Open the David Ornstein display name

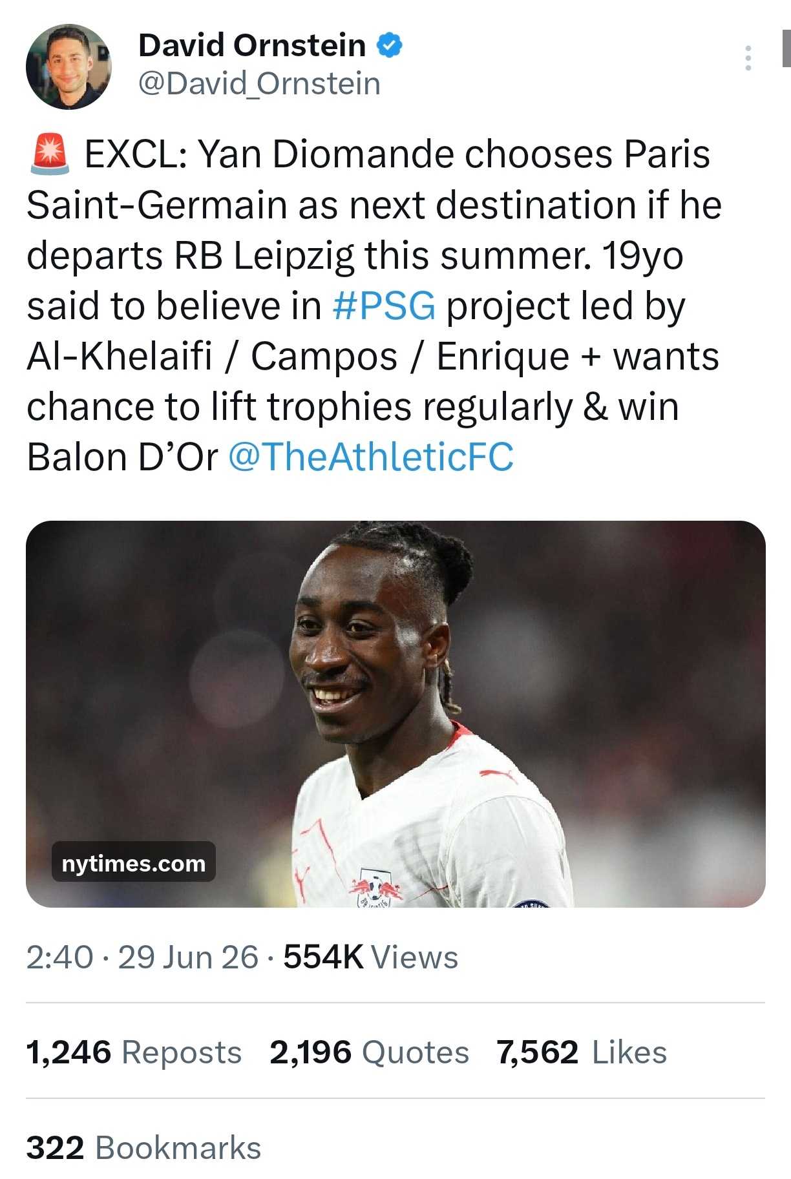tap(252, 46)
